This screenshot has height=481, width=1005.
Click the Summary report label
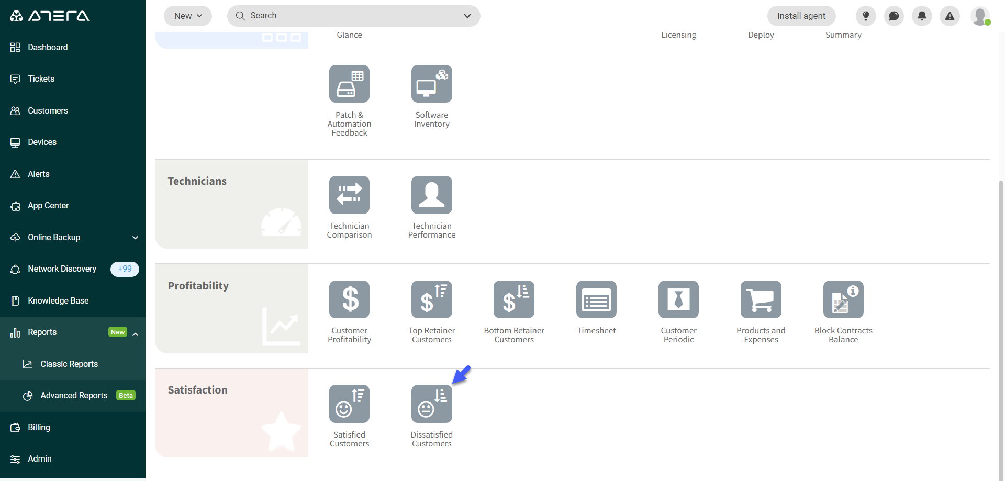click(843, 35)
